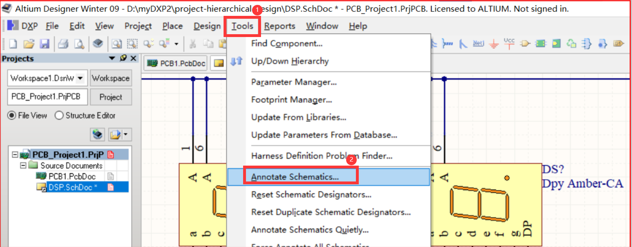Select the Cut tool on the toolbar

coord(193,44)
